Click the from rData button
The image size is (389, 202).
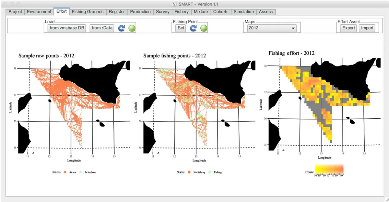pyautogui.click(x=102, y=28)
